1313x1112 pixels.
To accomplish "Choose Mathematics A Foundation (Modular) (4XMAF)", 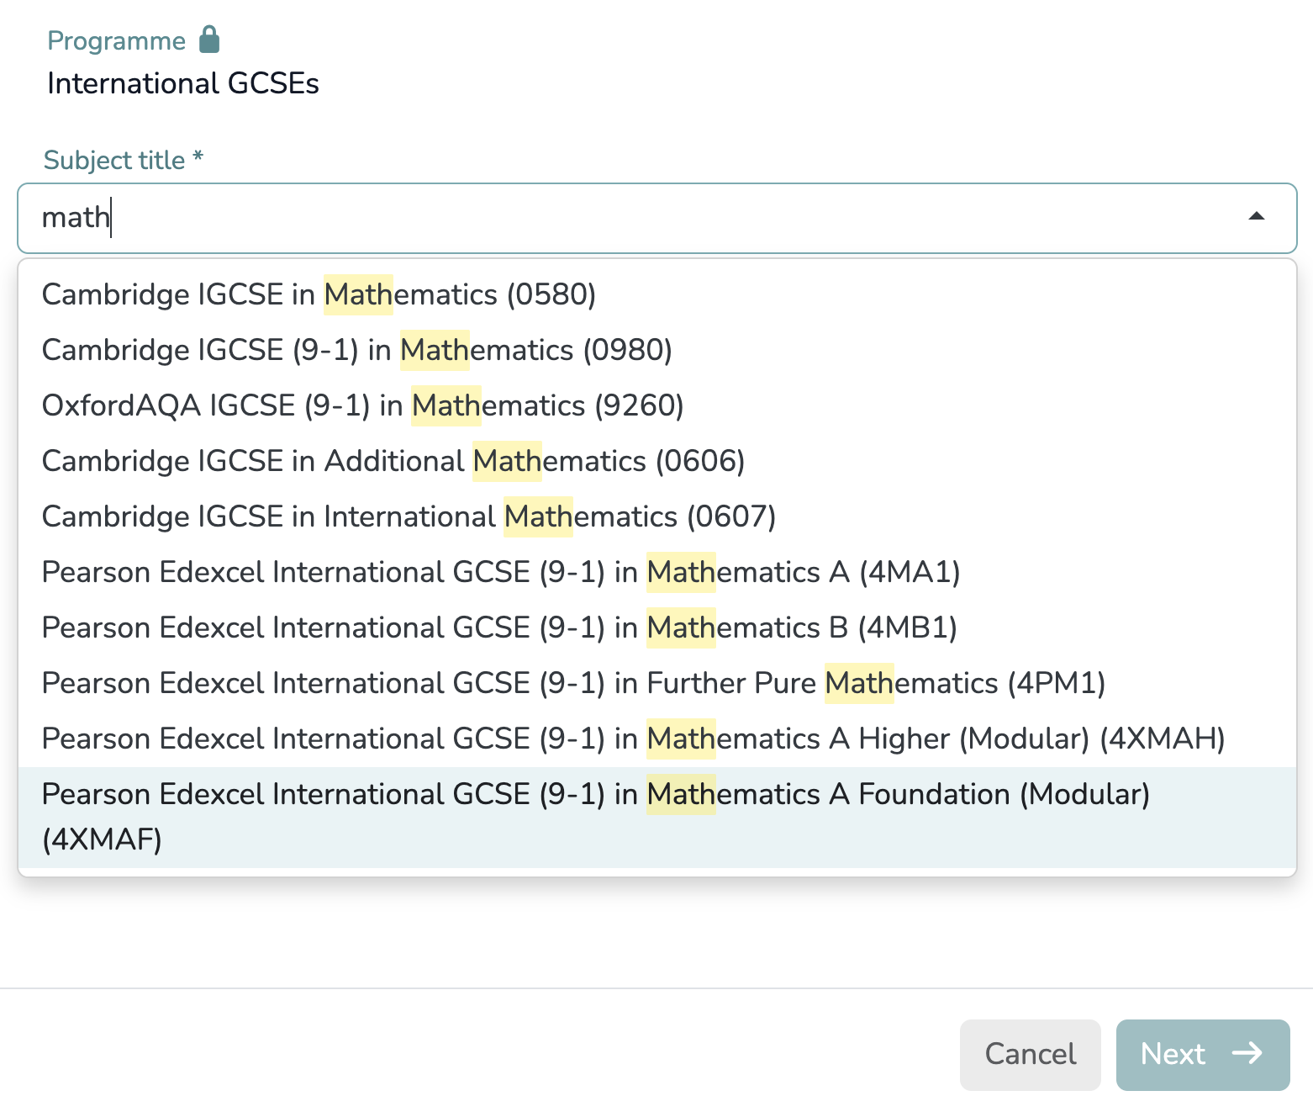I will [656, 817].
